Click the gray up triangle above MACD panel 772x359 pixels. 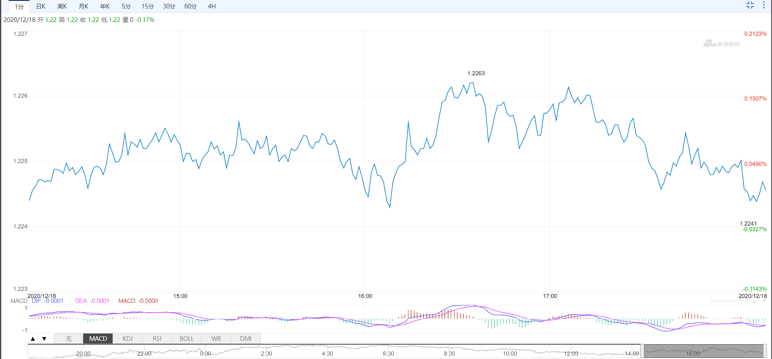tap(754, 301)
